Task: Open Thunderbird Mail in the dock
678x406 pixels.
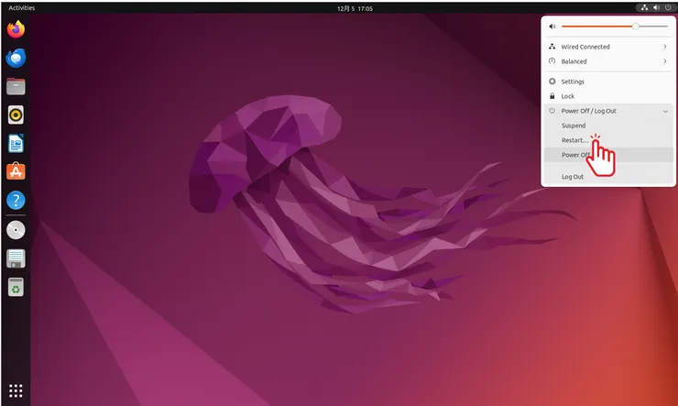Action: point(16,58)
